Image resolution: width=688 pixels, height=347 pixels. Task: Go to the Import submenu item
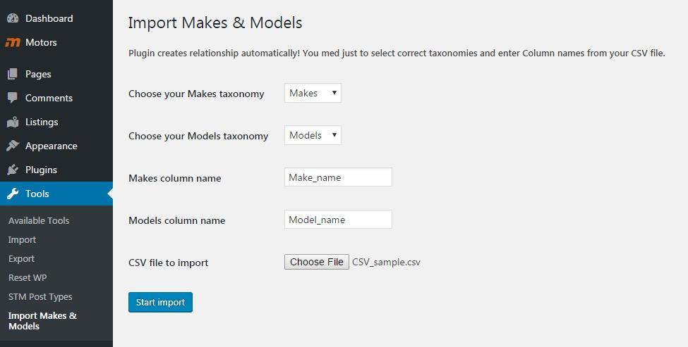tap(22, 239)
